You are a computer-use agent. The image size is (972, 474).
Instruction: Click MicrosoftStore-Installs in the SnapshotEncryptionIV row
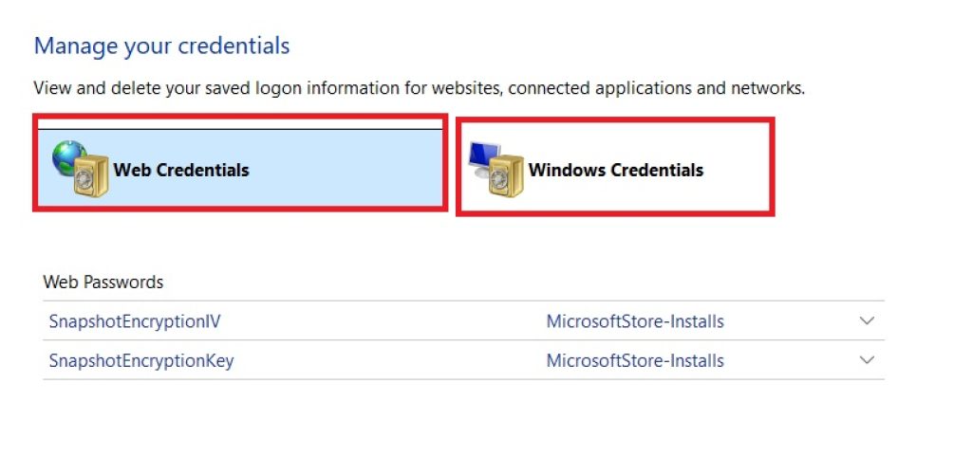point(635,321)
